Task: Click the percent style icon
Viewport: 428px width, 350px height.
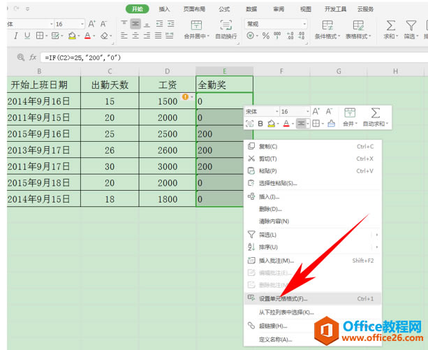Action: coord(266,36)
